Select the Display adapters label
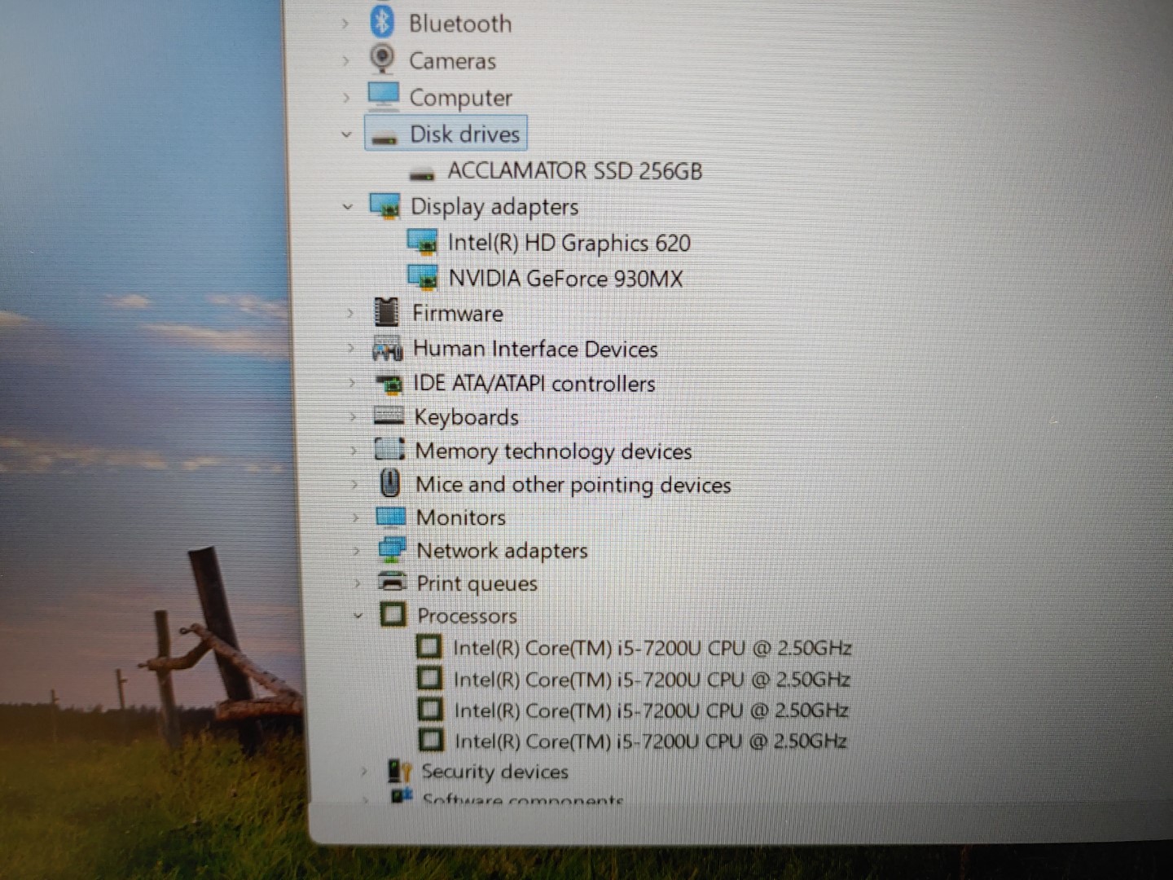The height and width of the screenshot is (880, 1173). coord(494,207)
